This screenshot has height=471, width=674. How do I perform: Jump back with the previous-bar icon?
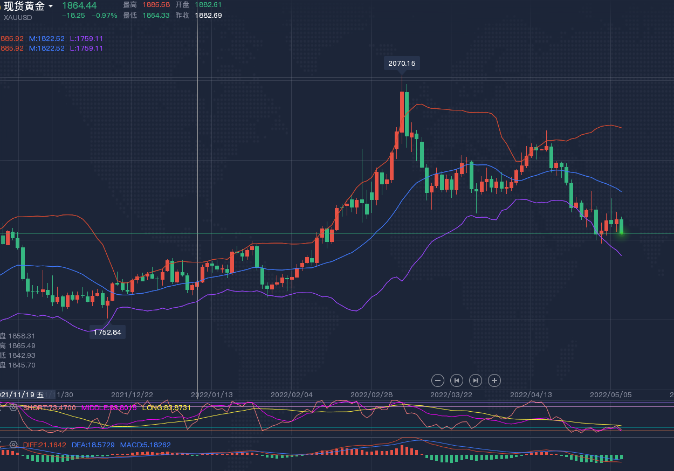pyautogui.click(x=457, y=380)
